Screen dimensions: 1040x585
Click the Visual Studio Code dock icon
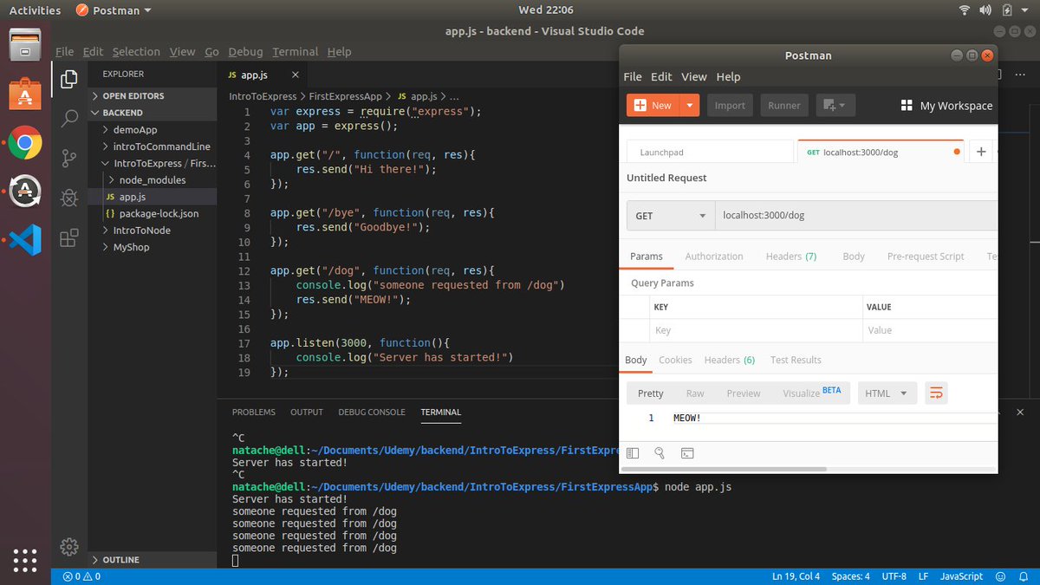pos(25,239)
